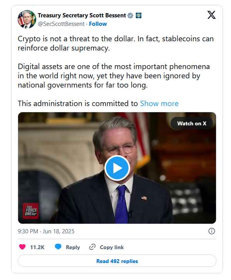This screenshot has width=231, height=280.
Task: Click the Treasury department seal badge
Action: pos(139,15)
